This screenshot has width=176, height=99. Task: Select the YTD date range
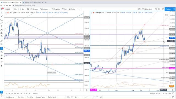[x=21, y=93]
